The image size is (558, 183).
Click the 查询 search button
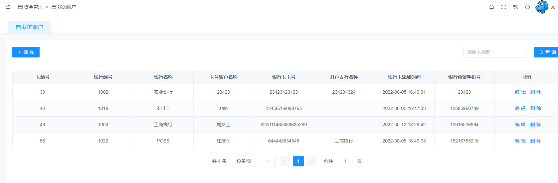pos(547,52)
